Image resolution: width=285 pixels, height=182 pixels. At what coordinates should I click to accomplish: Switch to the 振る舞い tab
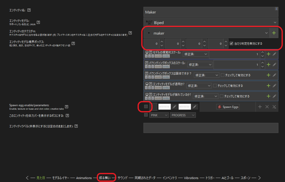click(105, 178)
